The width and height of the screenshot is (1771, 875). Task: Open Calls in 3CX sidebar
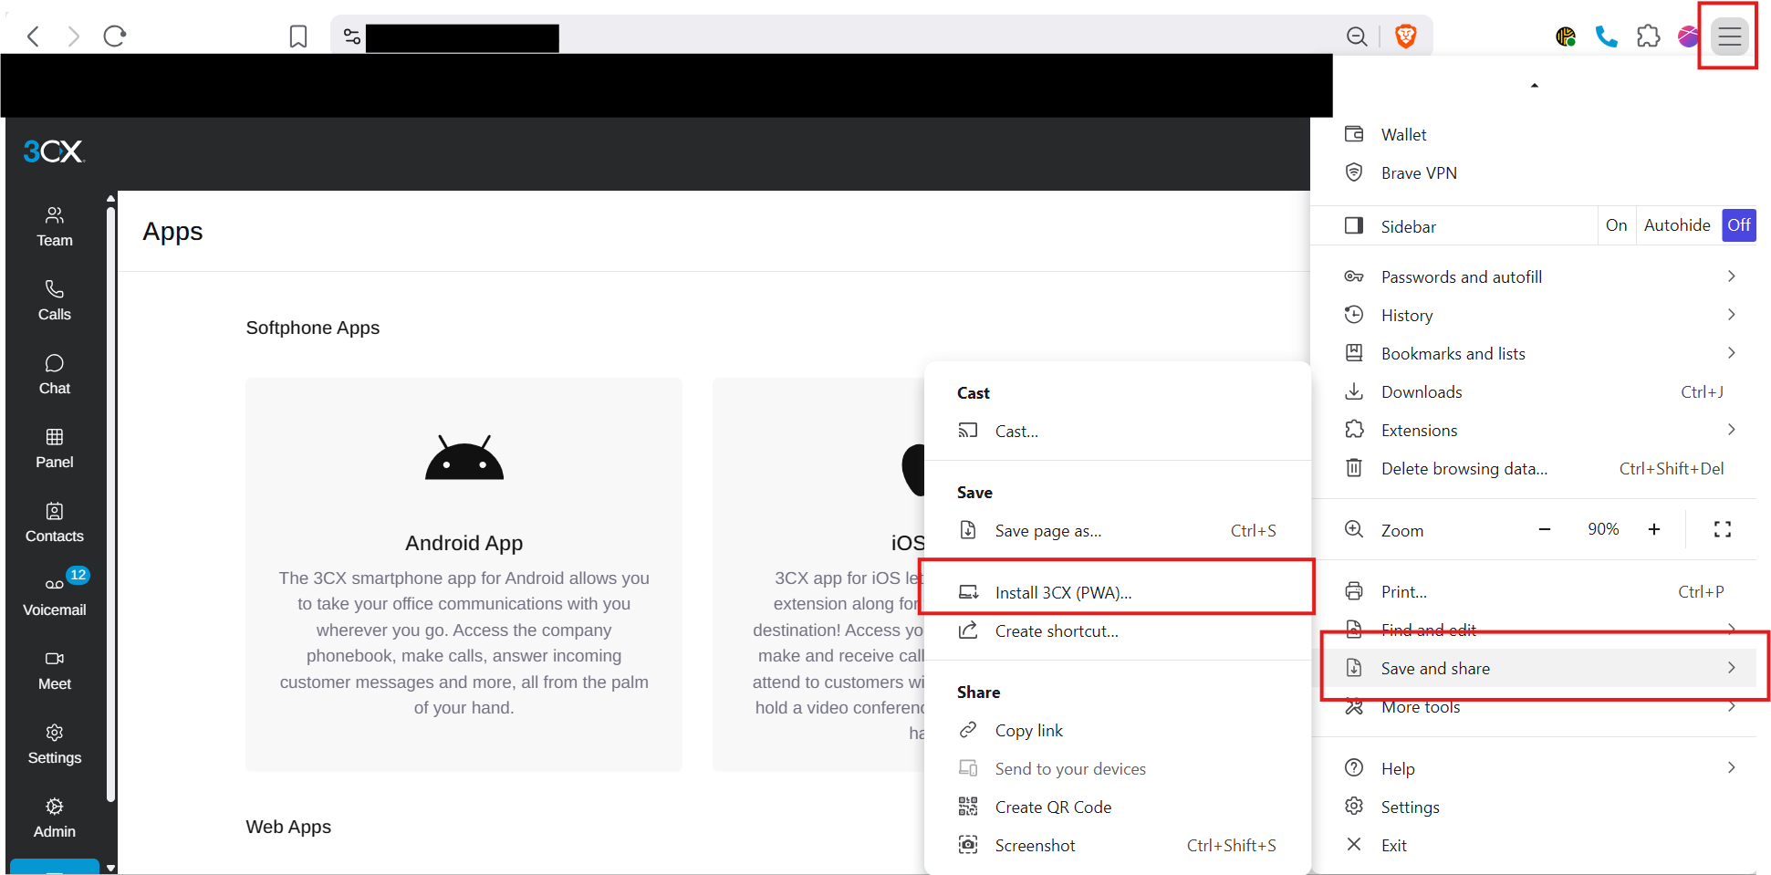click(x=55, y=301)
